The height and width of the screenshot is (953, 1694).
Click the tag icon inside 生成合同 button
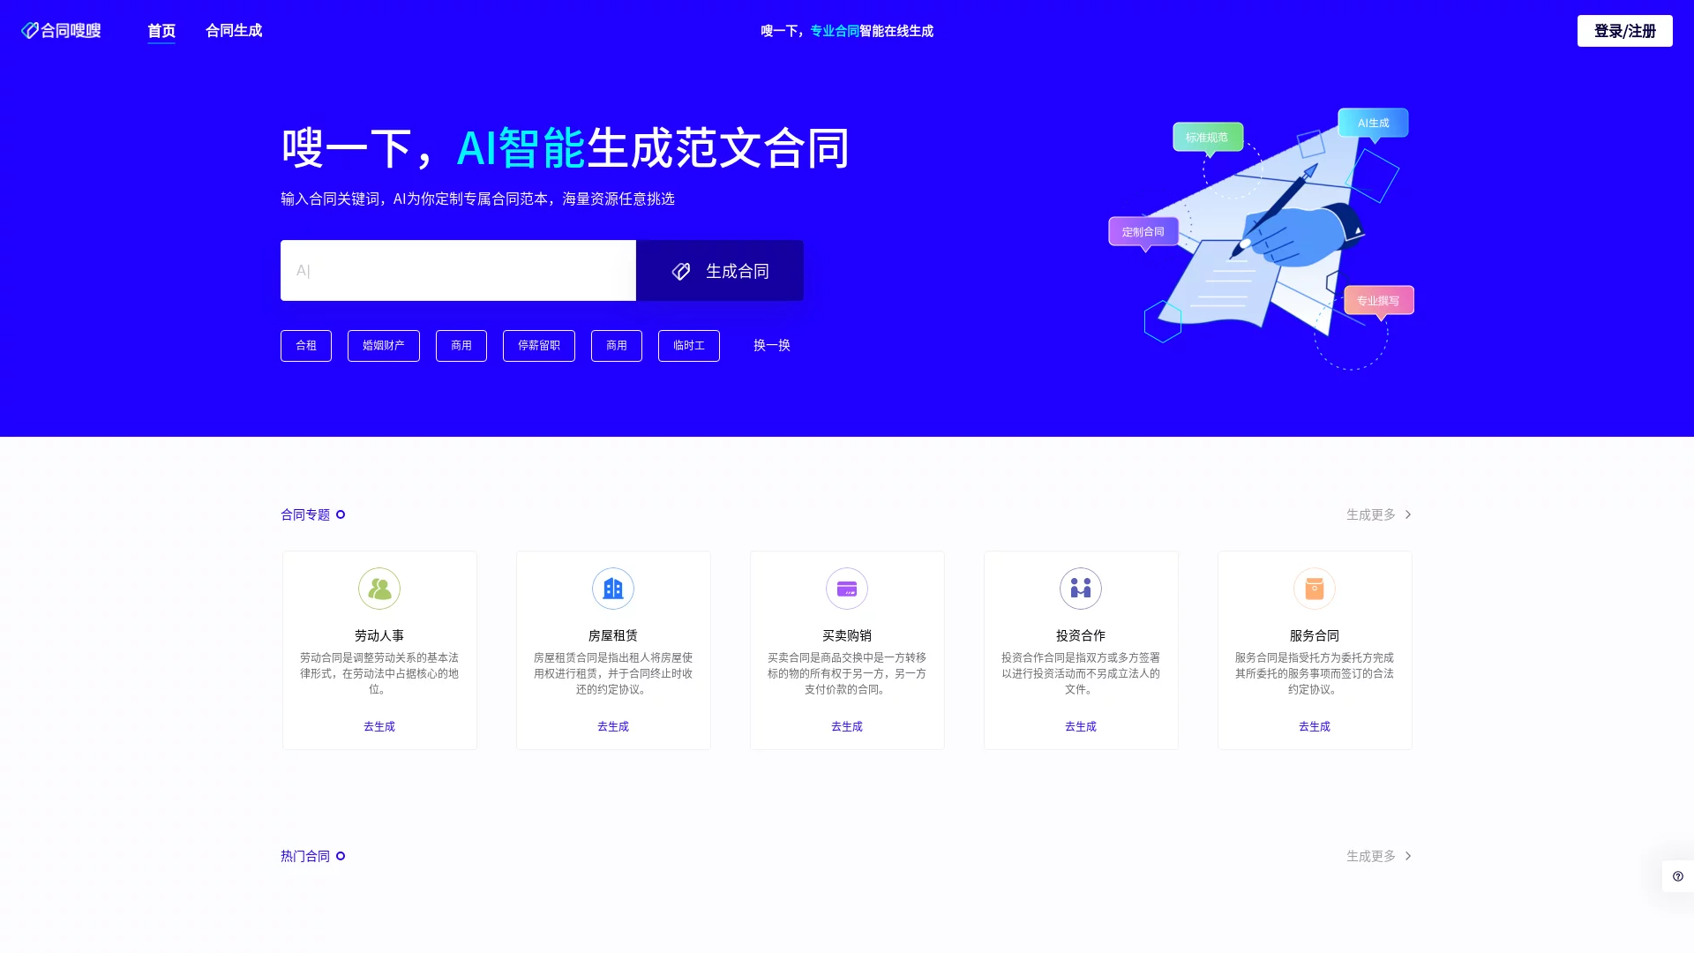pos(681,271)
